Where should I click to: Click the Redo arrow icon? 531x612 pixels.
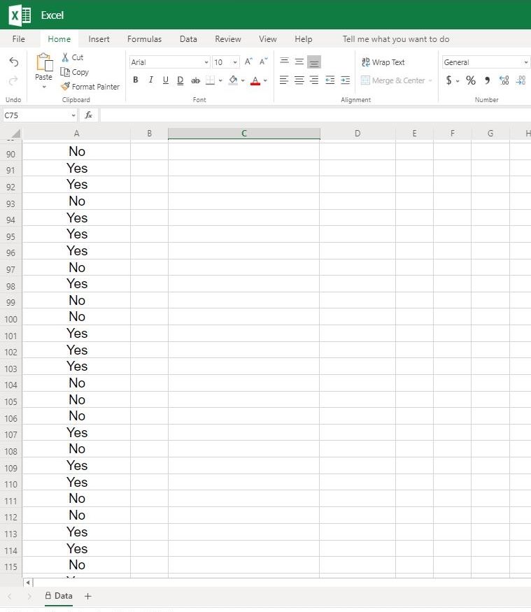point(14,80)
